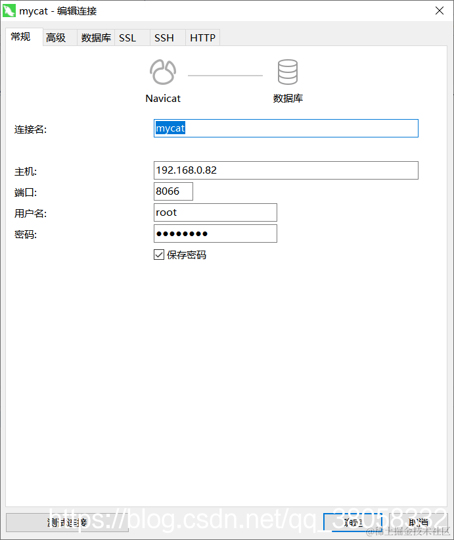454x540 pixels.
Task: Click the Navicat caption under the logo
Action: (163, 99)
